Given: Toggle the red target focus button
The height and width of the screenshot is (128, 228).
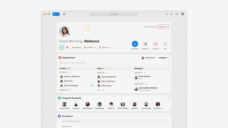Looking at the screenshot, I should pos(67,47).
